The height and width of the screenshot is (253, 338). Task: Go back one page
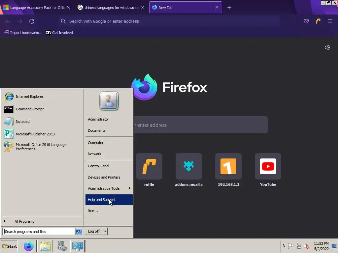(x=8, y=21)
